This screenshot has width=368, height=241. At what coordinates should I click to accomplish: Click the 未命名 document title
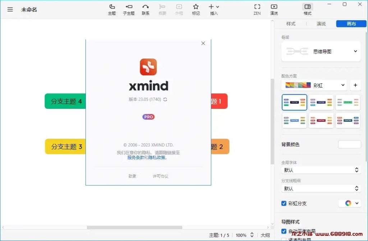(29, 10)
